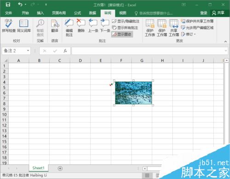Image resolution: width=230 pixels, height=179 pixels.
Task: Click the Select All corner triangle
Action: 6,61
